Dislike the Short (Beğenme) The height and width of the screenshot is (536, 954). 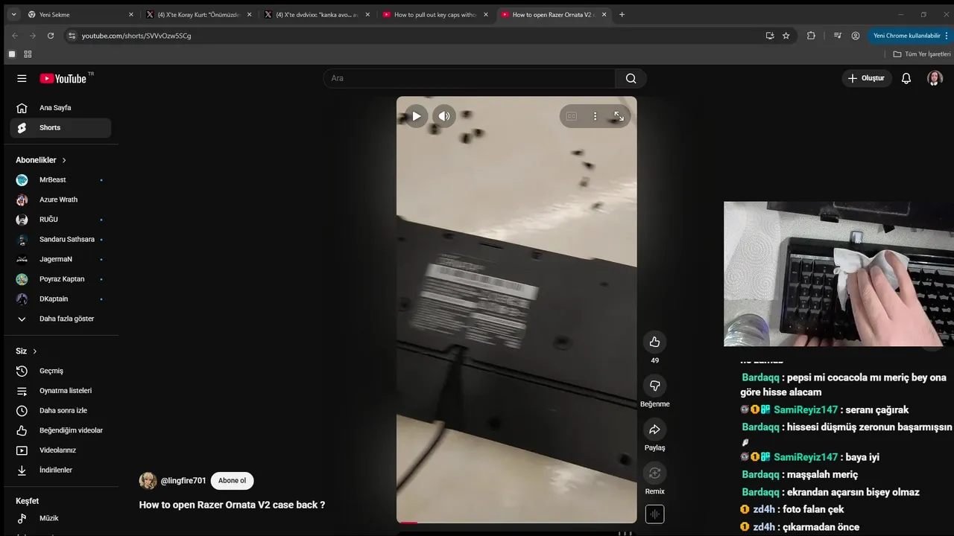(654, 386)
